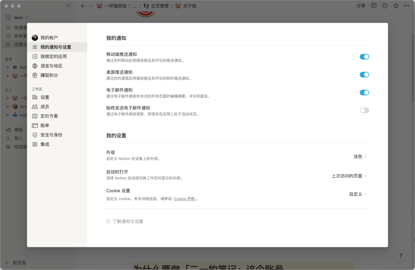Click the 安全与身份 shield icon
Image resolution: width=415 pixels, height=270 pixels.
(x=35, y=135)
